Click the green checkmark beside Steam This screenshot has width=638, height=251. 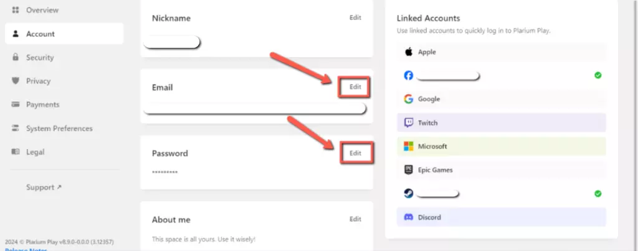[598, 194]
